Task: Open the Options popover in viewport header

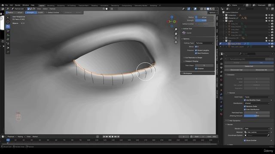Action: pos(213,12)
